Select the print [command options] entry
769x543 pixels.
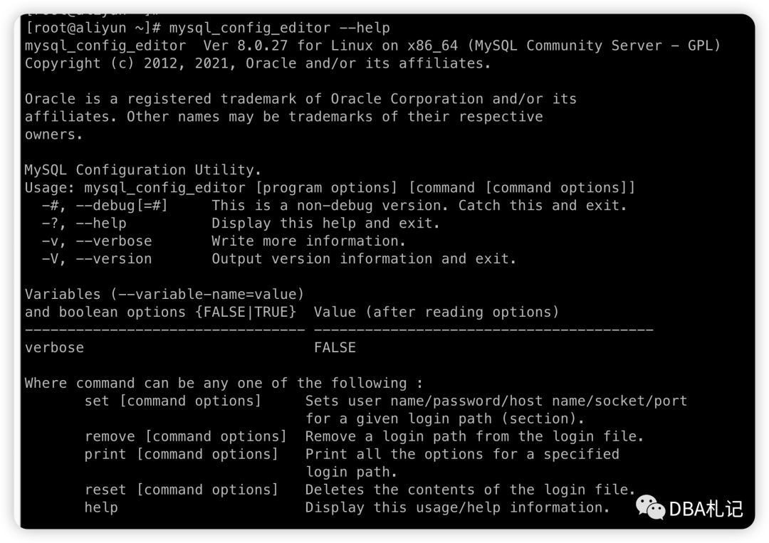pyautogui.click(x=181, y=454)
